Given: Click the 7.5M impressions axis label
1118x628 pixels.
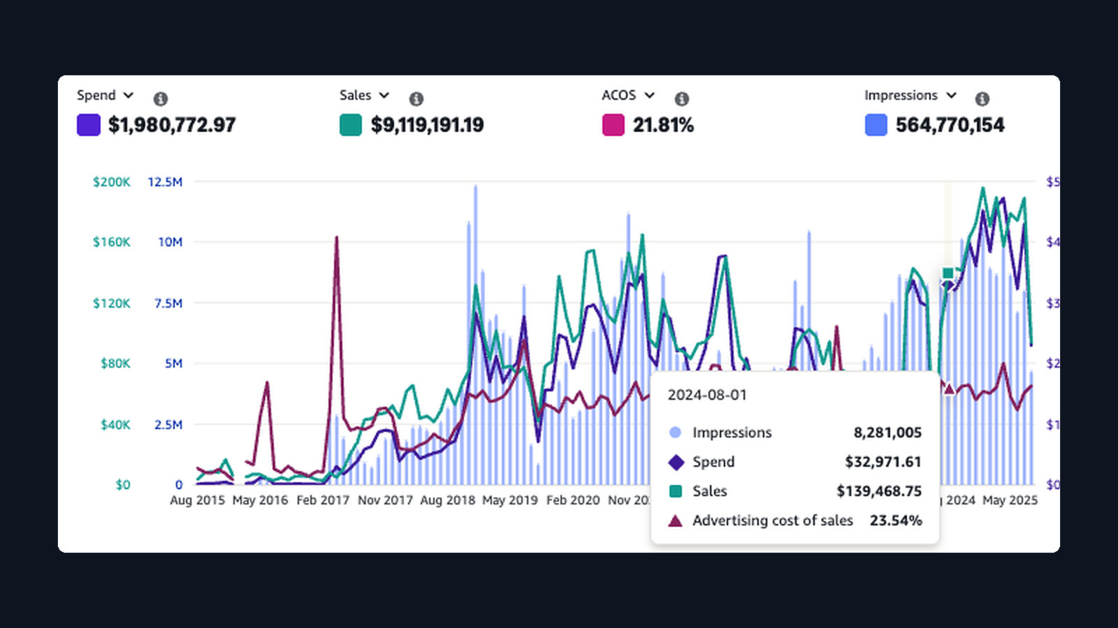Looking at the screenshot, I should coord(168,304).
